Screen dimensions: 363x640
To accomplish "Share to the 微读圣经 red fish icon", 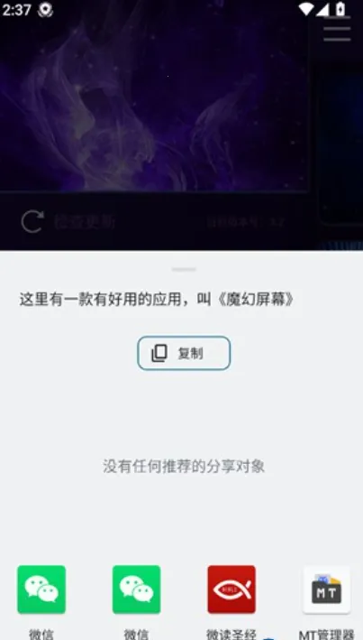I will pyautogui.click(x=231, y=589).
